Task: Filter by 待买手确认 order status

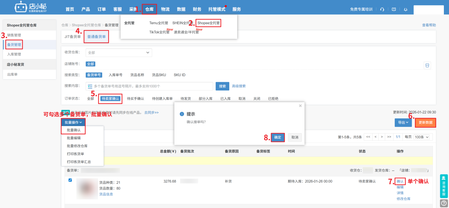Action: pos(135,99)
